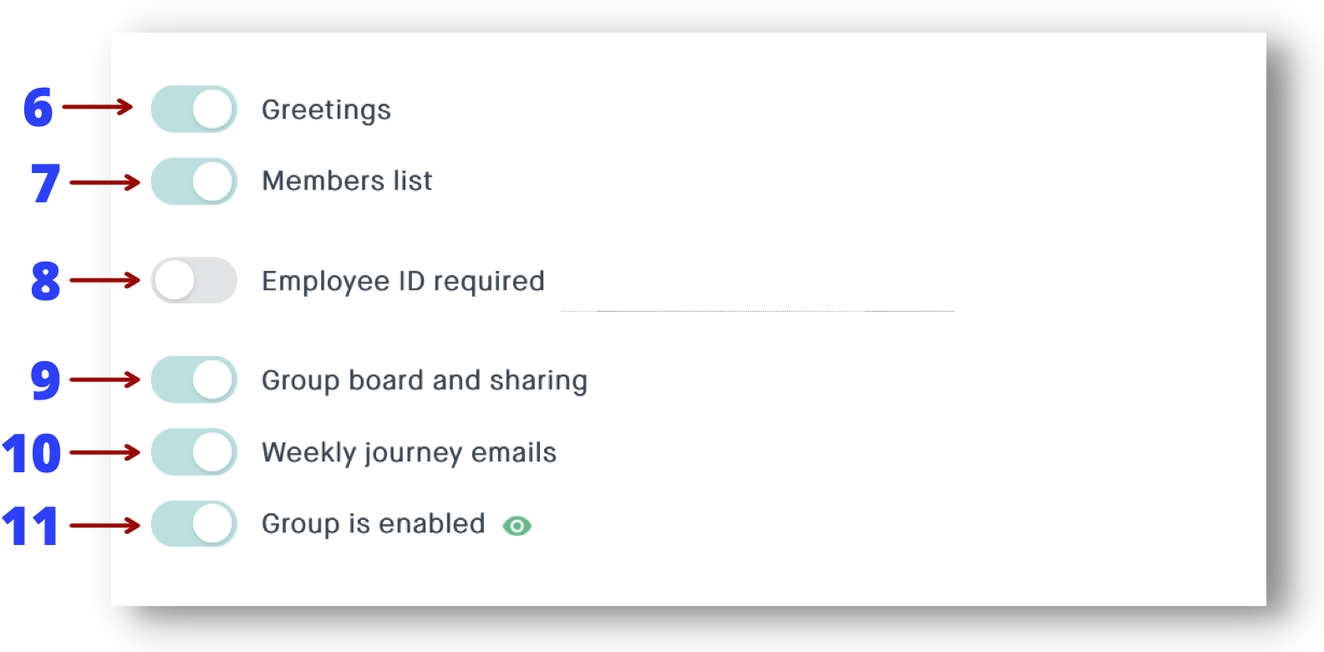The width and height of the screenshot is (1324, 652).
Task: Enable the Employee ID required toggle
Action: point(194,280)
